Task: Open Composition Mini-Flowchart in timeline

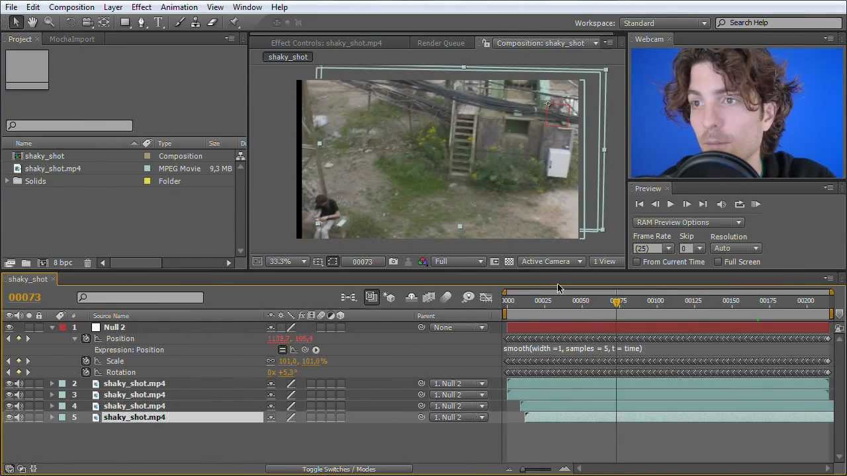Action: tap(349, 297)
